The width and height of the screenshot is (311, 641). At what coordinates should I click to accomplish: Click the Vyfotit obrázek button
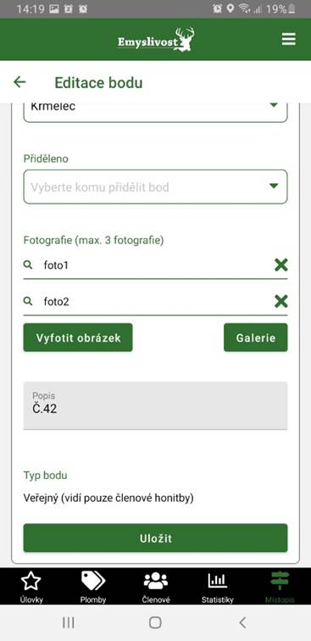coord(78,337)
